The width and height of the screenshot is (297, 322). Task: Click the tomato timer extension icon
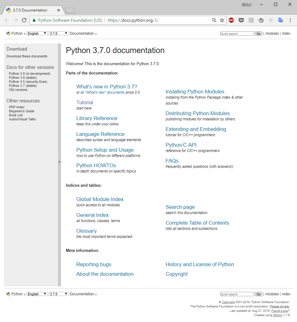[261, 20]
